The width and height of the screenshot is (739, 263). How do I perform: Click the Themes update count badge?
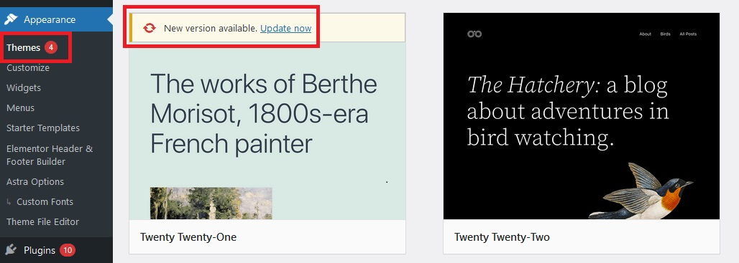(x=51, y=47)
